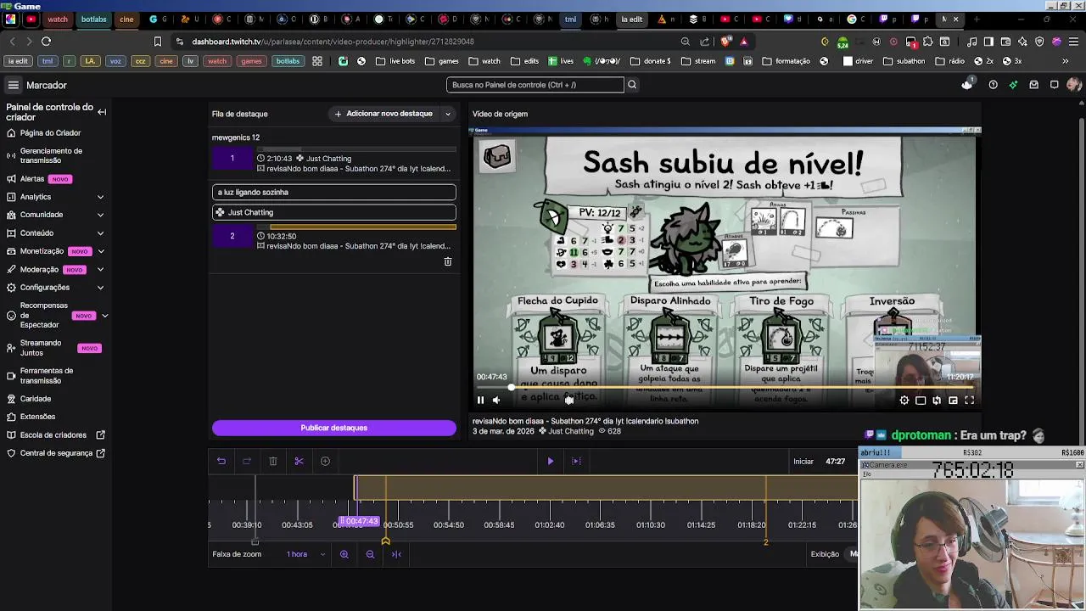1086x611 pixels.
Task: Click Publicar destaques button
Action: (x=334, y=428)
